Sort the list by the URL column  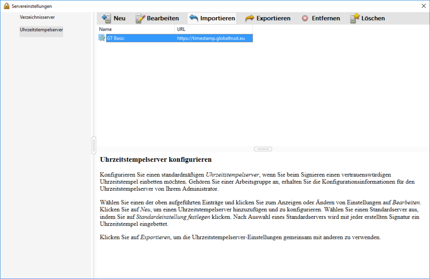[180, 29]
